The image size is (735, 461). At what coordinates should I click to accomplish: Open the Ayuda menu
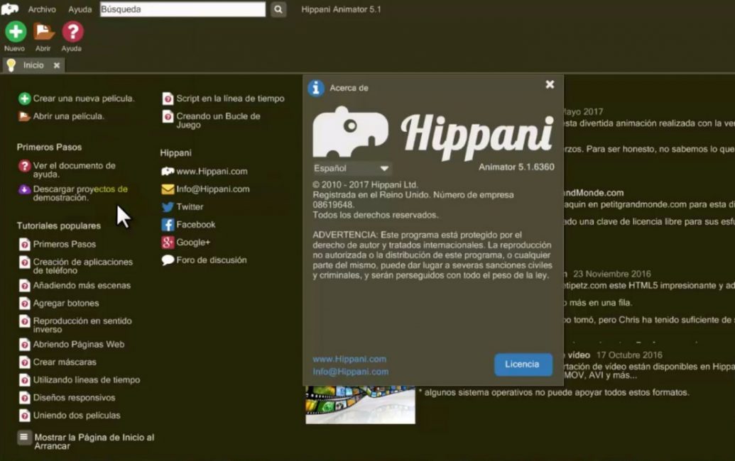pyautogui.click(x=80, y=9)
